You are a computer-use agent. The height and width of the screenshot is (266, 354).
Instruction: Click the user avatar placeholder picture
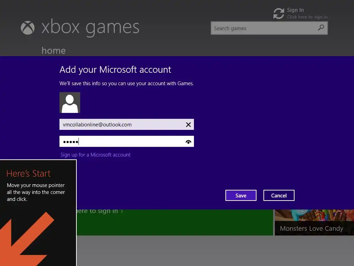70,103
